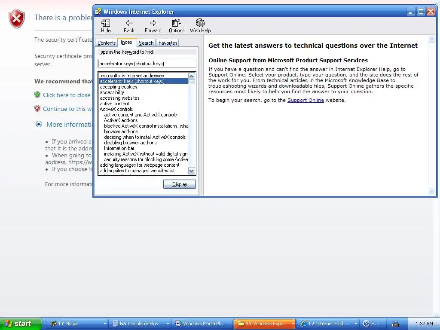
Task: Click the Hide toolbar icon
Action: (106, 26)
